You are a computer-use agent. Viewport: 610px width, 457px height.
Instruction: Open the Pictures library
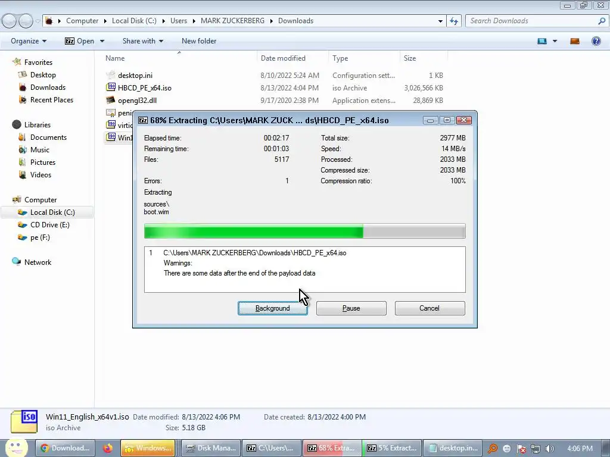(x=43, y=162)
